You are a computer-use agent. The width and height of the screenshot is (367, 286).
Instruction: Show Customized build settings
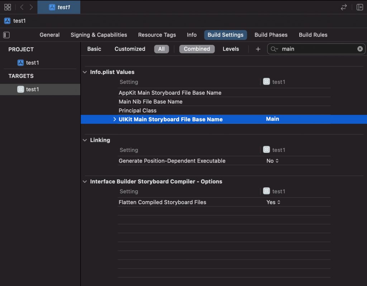130,49
